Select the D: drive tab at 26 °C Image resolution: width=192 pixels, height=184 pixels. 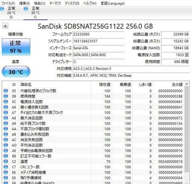pos(11,13)
